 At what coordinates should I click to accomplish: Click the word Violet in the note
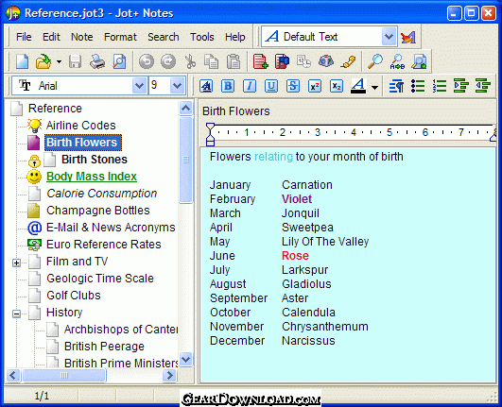click(297, 199)
